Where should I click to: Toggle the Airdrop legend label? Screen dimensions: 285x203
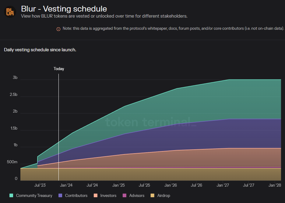[164, 196]
